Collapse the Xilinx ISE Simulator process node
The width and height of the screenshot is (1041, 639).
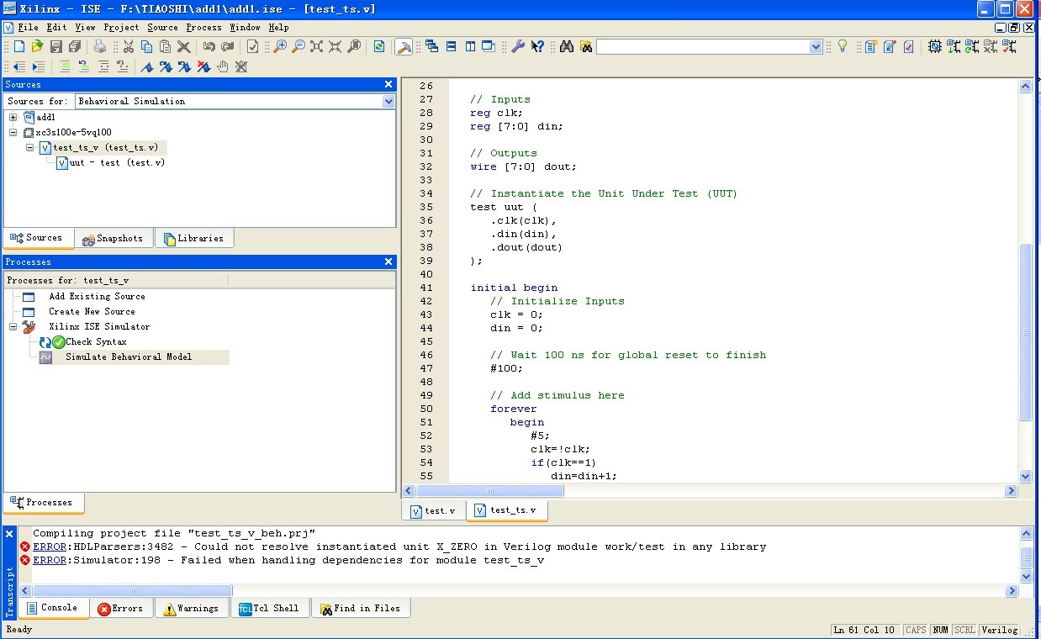(x=13, y=326)
